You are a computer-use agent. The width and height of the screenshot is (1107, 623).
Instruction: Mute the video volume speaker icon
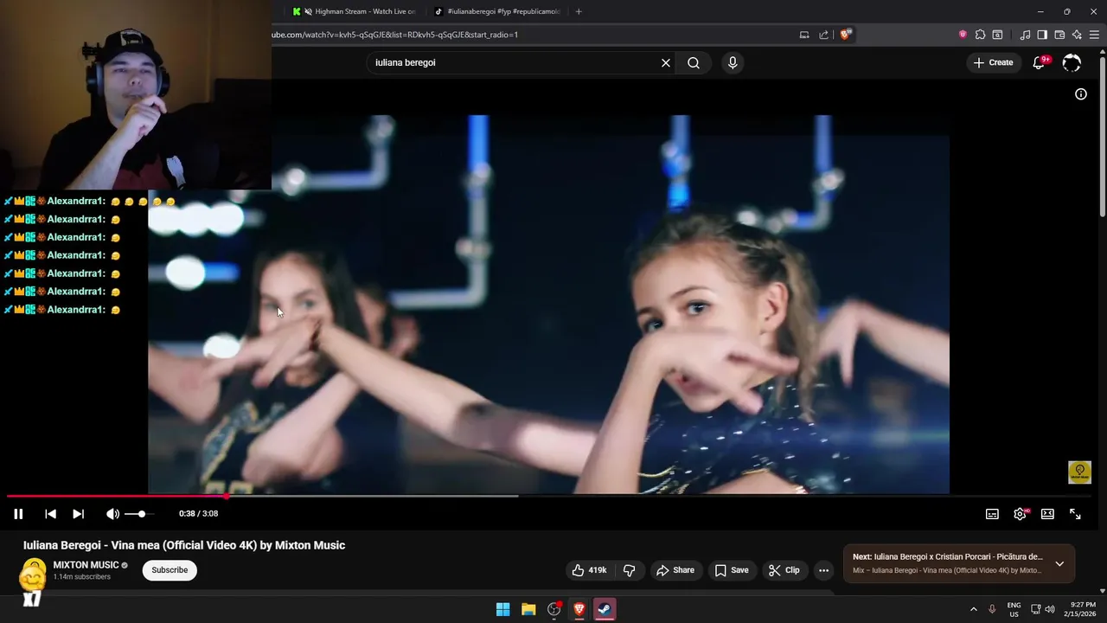(112, 514)
